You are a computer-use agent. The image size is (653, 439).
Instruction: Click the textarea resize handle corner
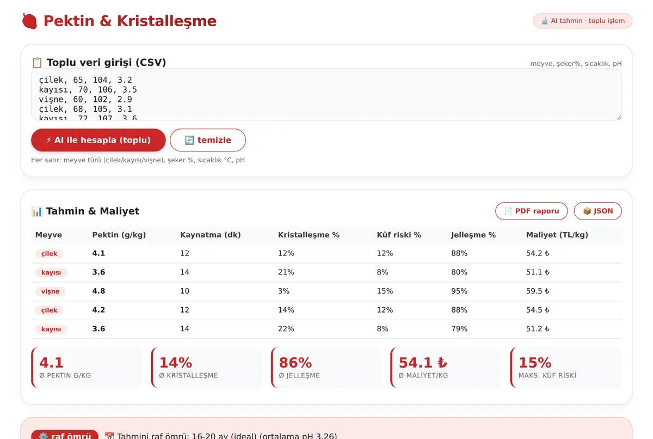click(x=618, y=117)
